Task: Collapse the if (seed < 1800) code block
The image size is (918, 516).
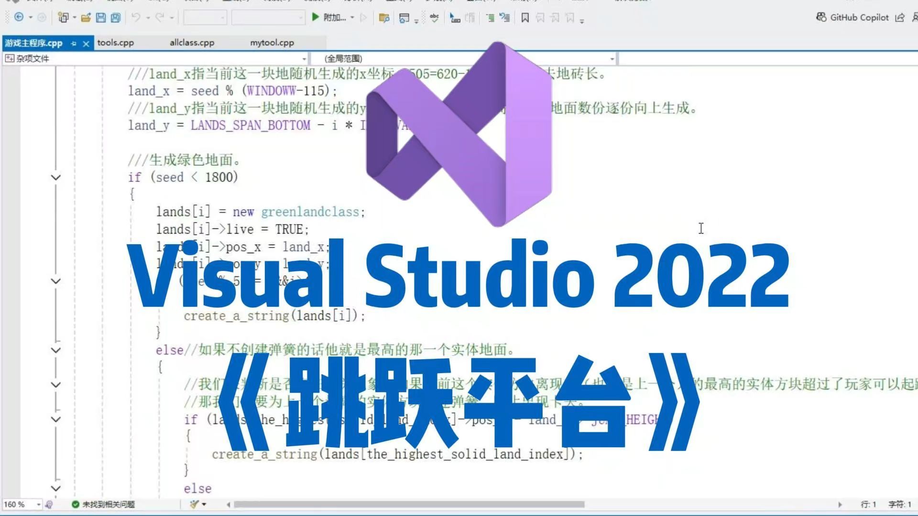Action: click(55, 177)
